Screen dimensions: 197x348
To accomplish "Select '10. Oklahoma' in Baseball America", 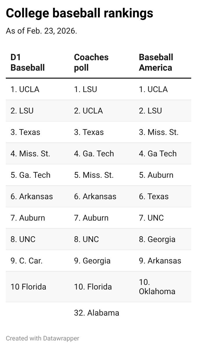I will click(x=157, y=287).
